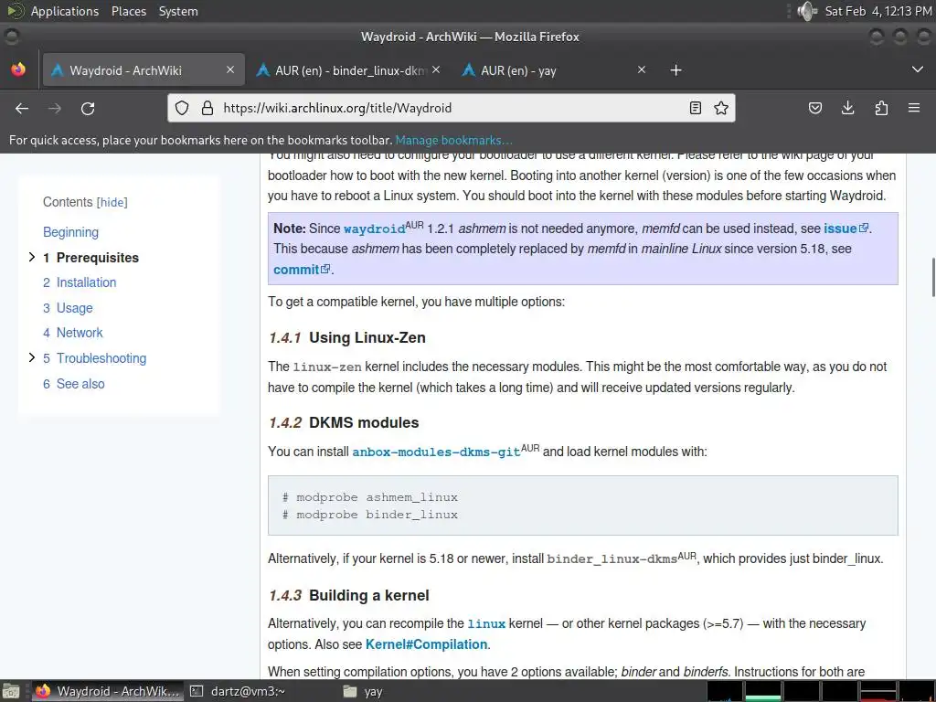
Task: Switch to the Waydroid - ArchWiki tab
Action: click(x=144, y=69)
